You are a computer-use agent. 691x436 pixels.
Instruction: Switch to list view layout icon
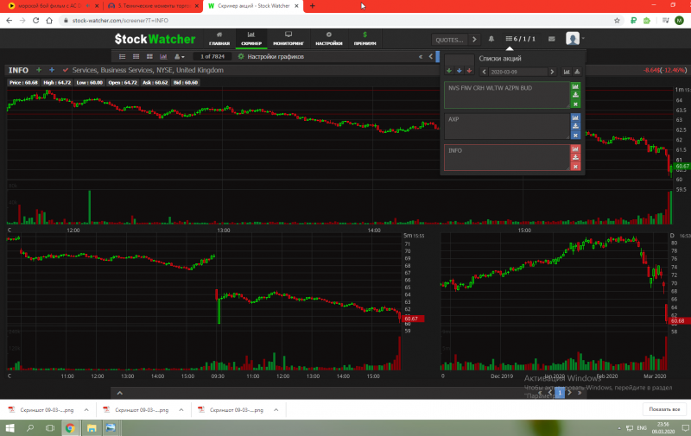(123, 56)
